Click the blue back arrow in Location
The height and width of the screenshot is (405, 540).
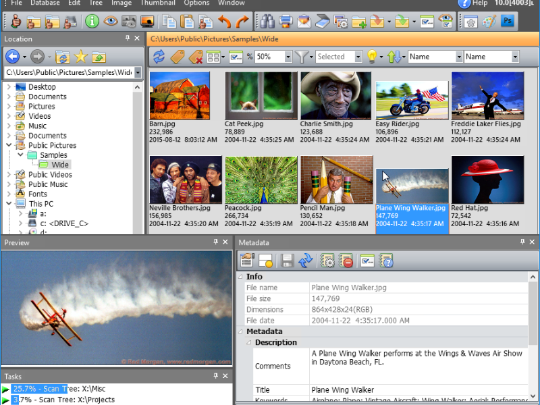[12, 57]
